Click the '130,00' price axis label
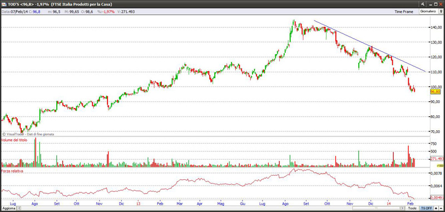 click(436, 42)
